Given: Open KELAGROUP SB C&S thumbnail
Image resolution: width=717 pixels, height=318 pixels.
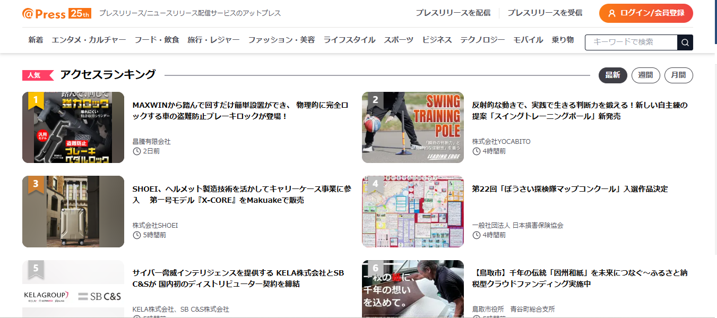Looking at the screenshot, I should 73,289.
